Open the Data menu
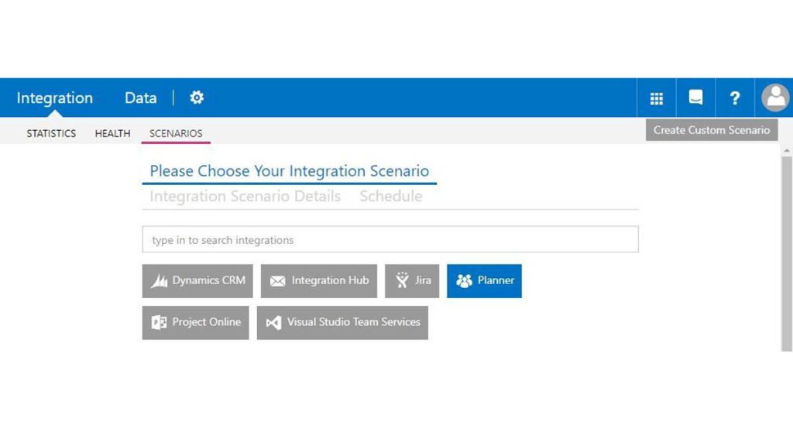The height and width of the screenshot is (446, 793). point(140,98)
